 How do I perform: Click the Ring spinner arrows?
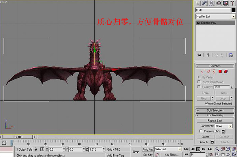tap(213, 99)
